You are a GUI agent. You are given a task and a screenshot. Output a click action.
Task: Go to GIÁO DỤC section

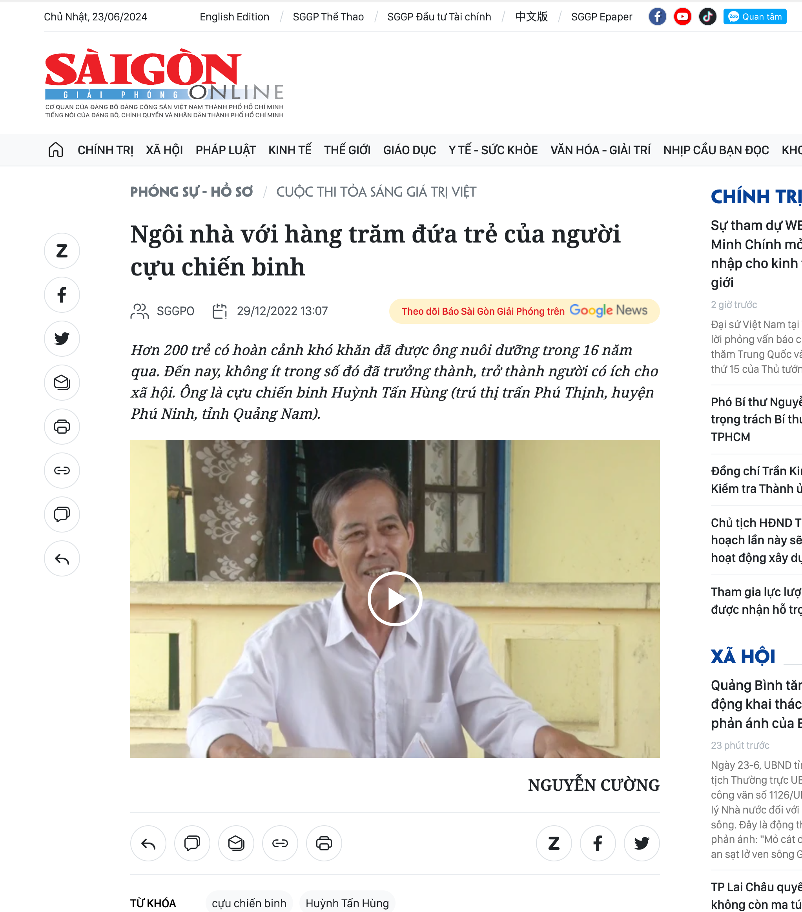(410, 150)
